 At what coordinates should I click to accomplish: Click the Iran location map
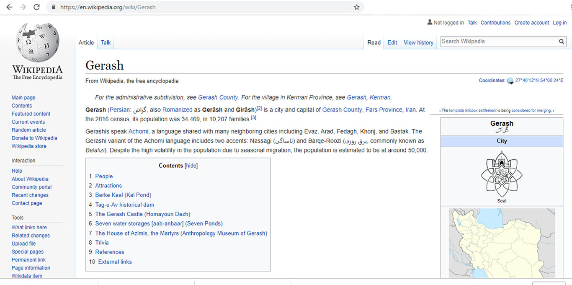(x=502, y=243)
